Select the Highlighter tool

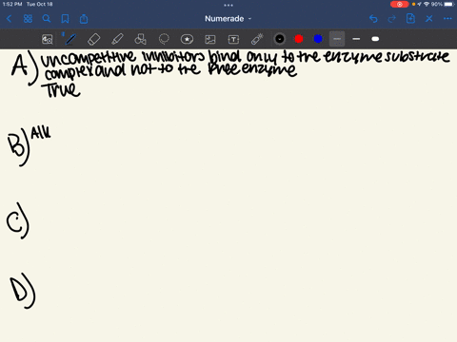(x=117, y=39)
